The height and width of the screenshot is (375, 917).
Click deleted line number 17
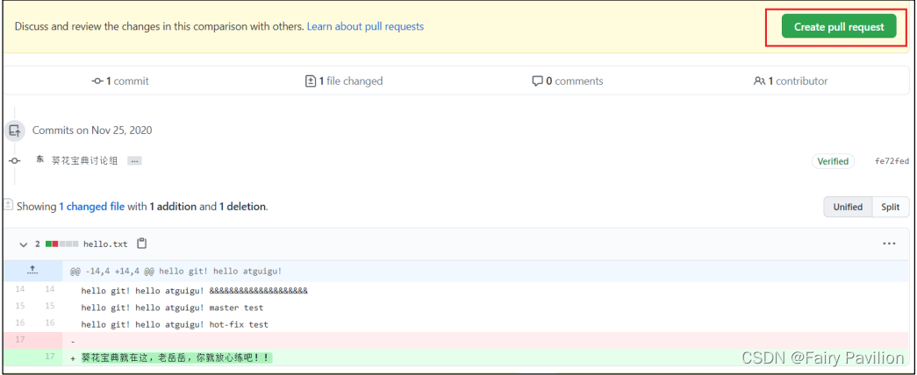coord(20,340)
